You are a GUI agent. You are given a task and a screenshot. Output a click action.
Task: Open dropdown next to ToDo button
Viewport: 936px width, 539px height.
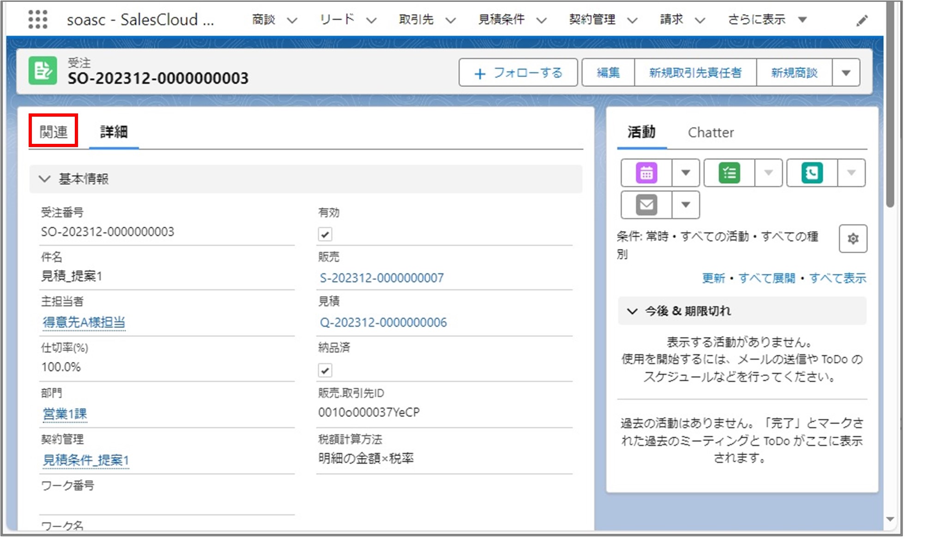pyautogui.click(x=768, y=173)
